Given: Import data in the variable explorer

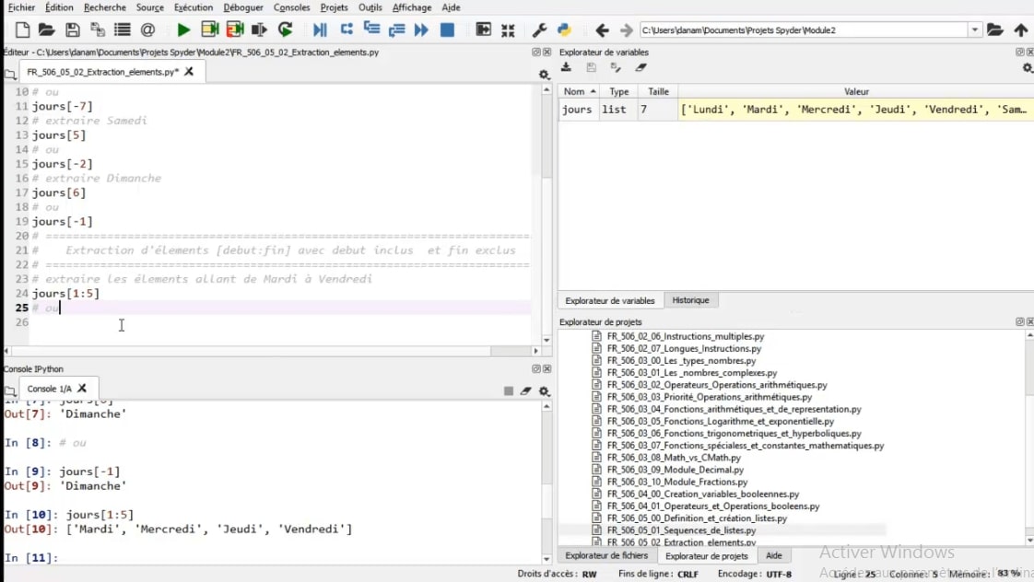Looking at the screenshot, I should [x=567, y=67].
